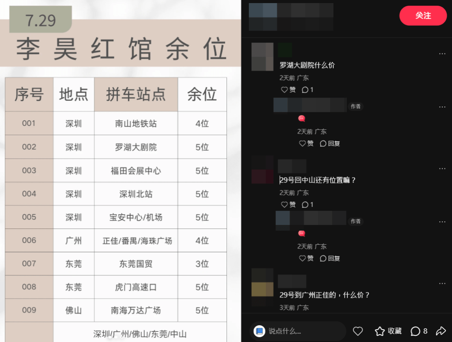The width and height of the screenshot is (452, 342).
Task: Like the comment 罗湖大剧院什么价
Action: click(x=288, y=90)
